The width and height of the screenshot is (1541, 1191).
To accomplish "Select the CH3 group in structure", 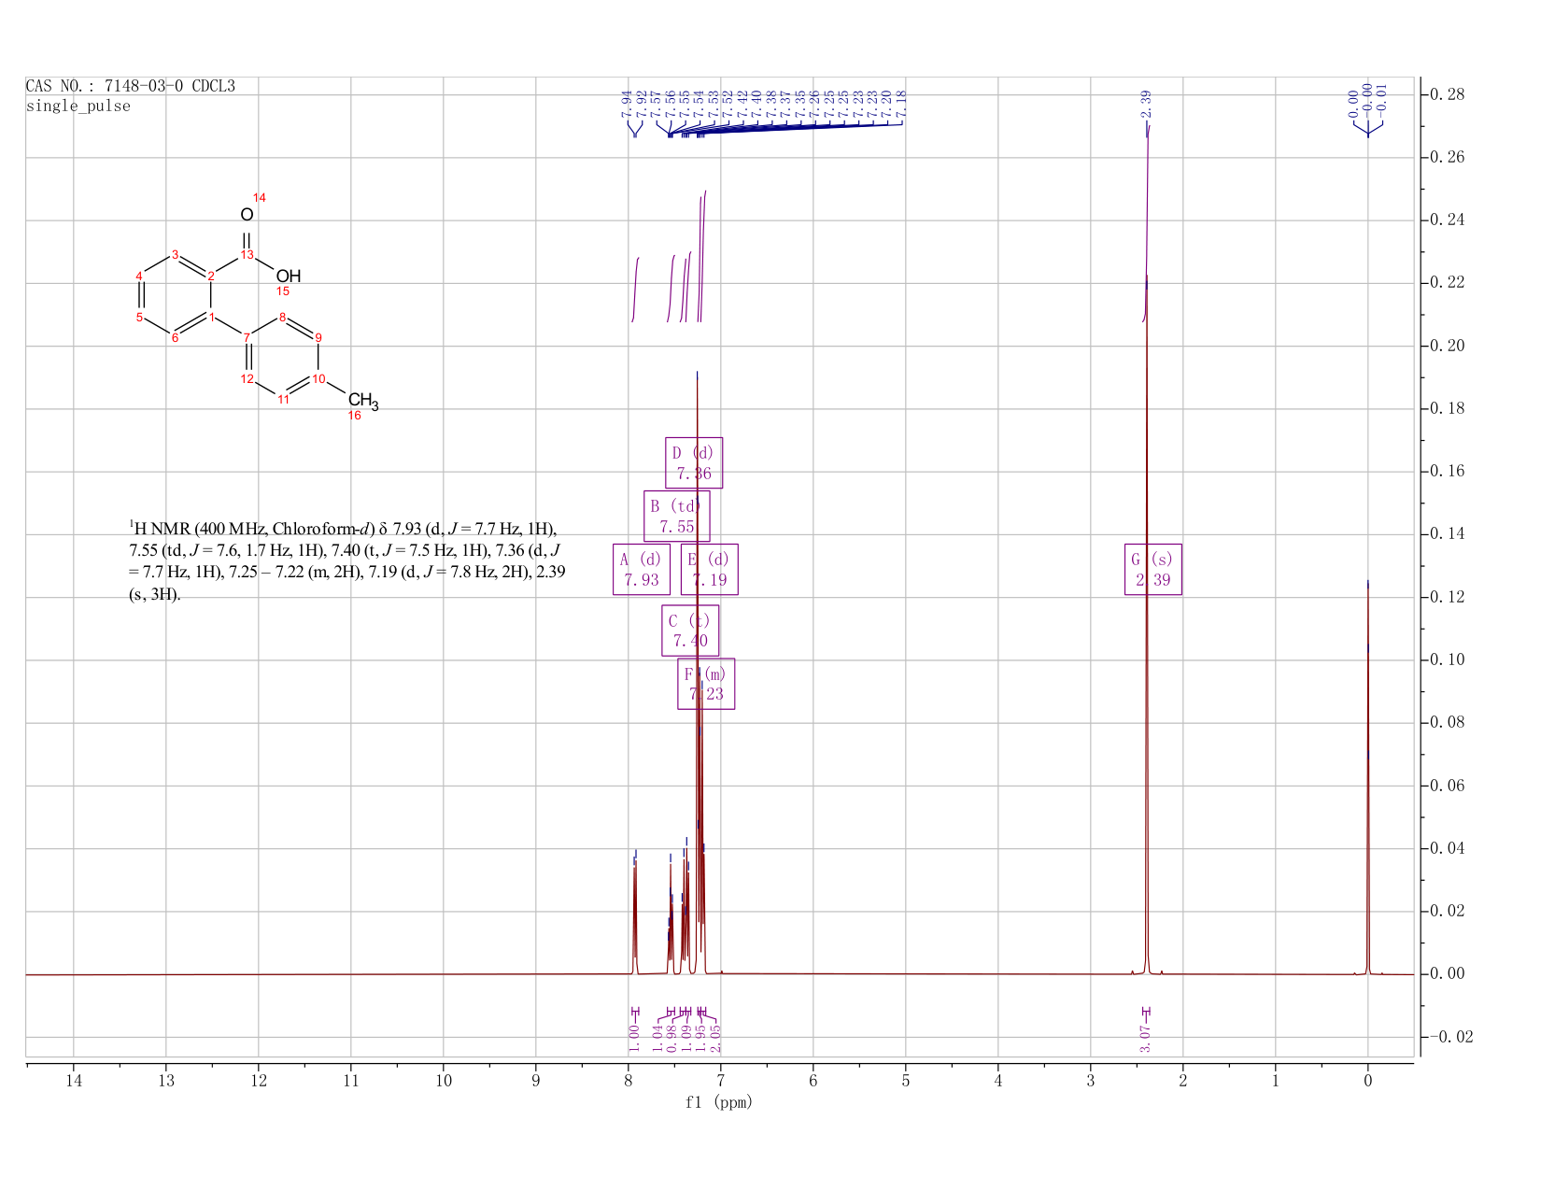I will (x=363, y=402).
